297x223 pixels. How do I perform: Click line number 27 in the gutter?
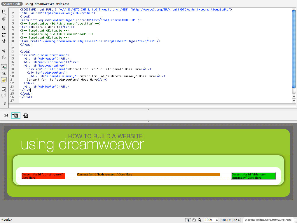point(12,101)
